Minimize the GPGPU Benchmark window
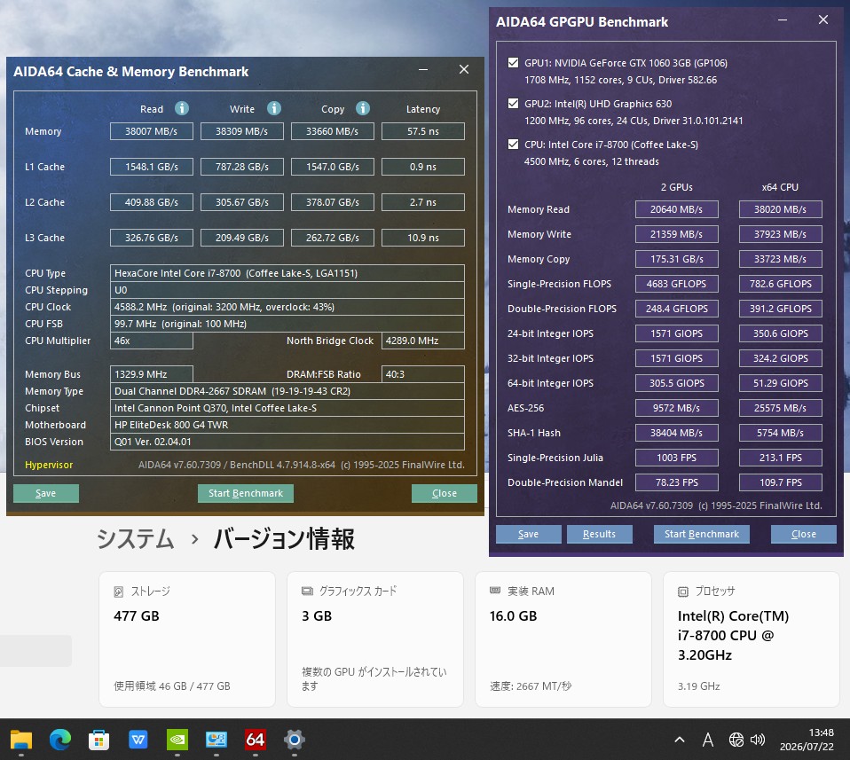This screenshot has height=760, width=850. click(783, 20)
